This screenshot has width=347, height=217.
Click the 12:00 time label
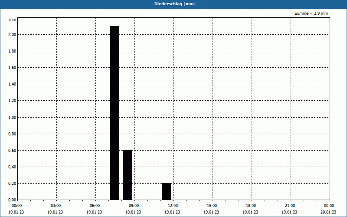pyautogui.click(x=173, y=206)
